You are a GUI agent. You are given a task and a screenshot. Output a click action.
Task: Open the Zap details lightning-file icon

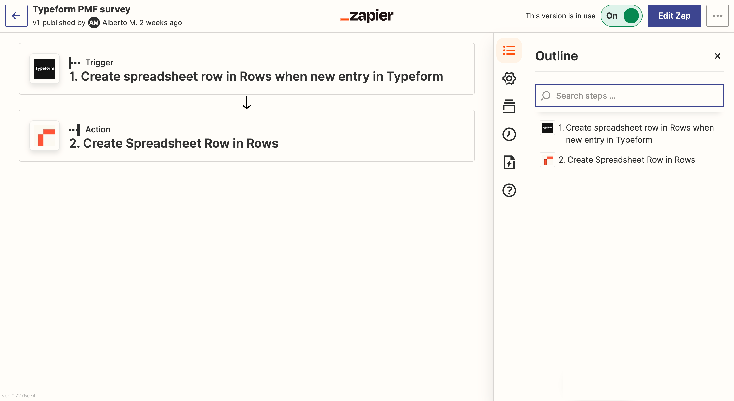[509, 162]
